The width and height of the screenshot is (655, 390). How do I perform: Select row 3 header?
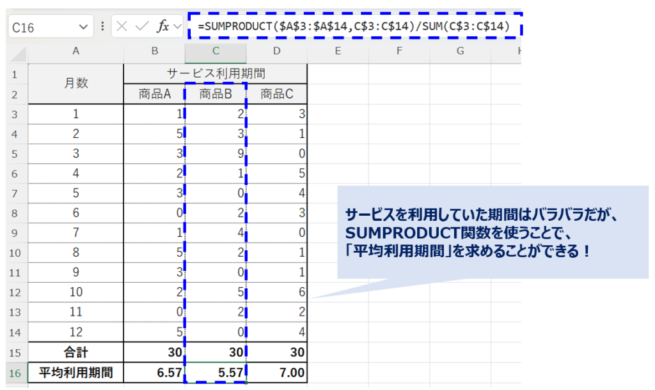coord(15,114)
